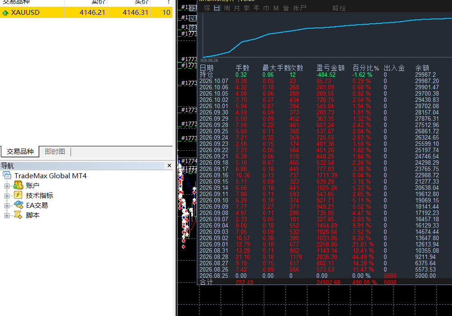Screen dimensions: 452x316
Task: Switch to the 交易品种 tab
Action: (20, 152)
